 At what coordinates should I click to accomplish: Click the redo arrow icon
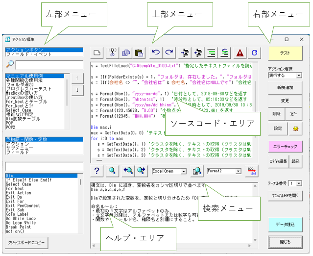[169, 52]
